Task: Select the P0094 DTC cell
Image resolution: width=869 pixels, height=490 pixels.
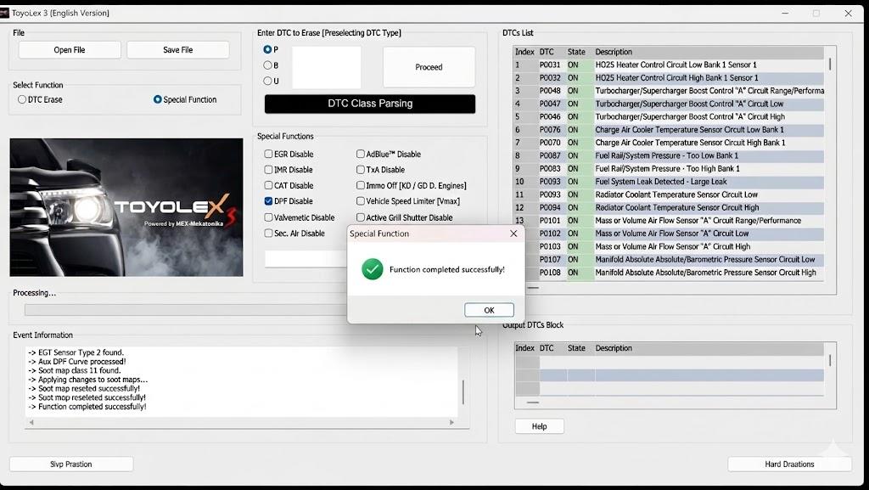Action: tap(550, 207)
